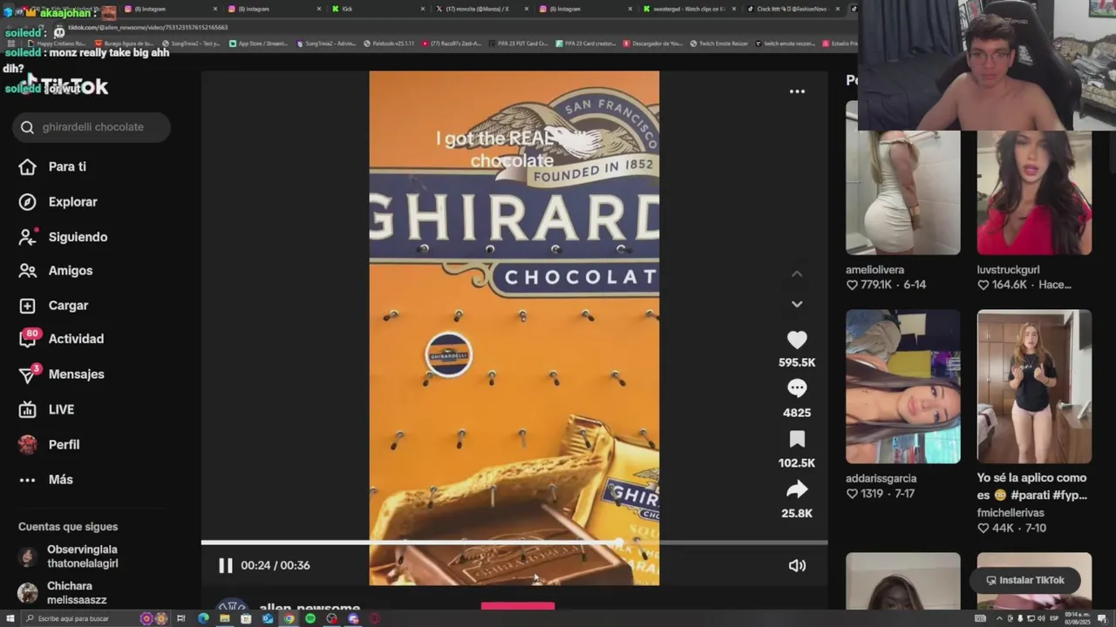
Task: Click the Ghirardelli round sticker in video
Action: click(x=448, y=355)
